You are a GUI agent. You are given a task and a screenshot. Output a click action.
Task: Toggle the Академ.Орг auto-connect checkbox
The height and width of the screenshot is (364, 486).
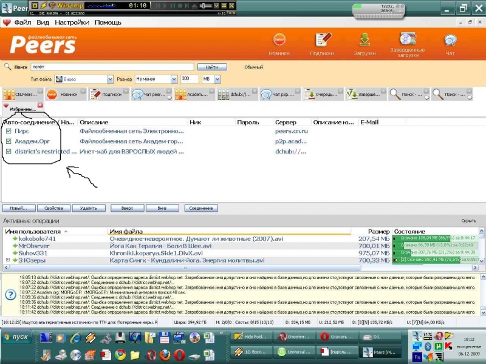point(9,141)
